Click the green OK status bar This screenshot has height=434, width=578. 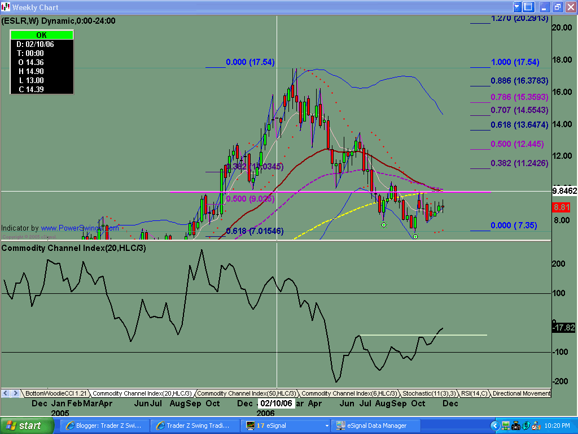point(42,35)
